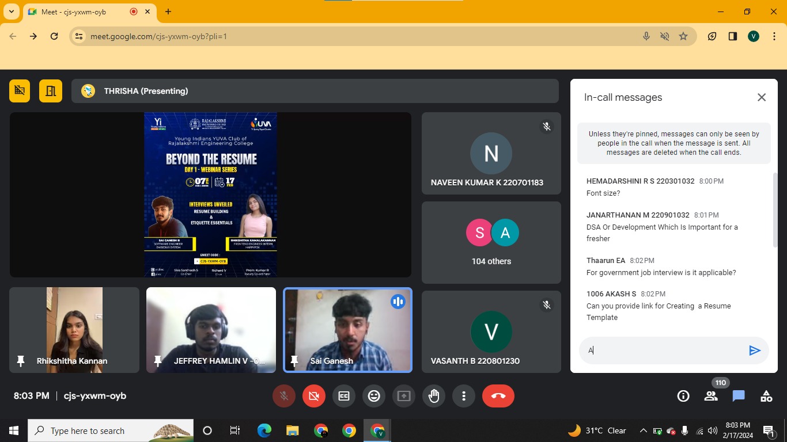Open the emoji reactions button
Viewport: 787px width, 442px height.
374,396
